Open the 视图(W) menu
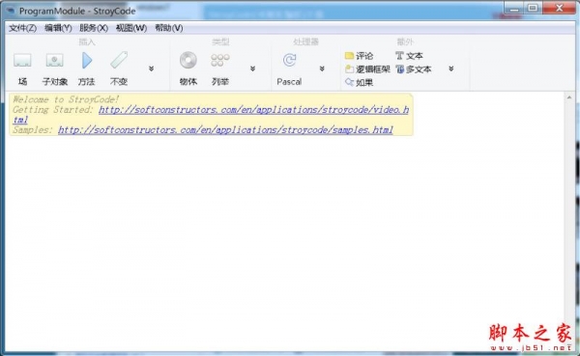This screenshot has width=580, height=356. pyautogui.click(x=131, y=28)
